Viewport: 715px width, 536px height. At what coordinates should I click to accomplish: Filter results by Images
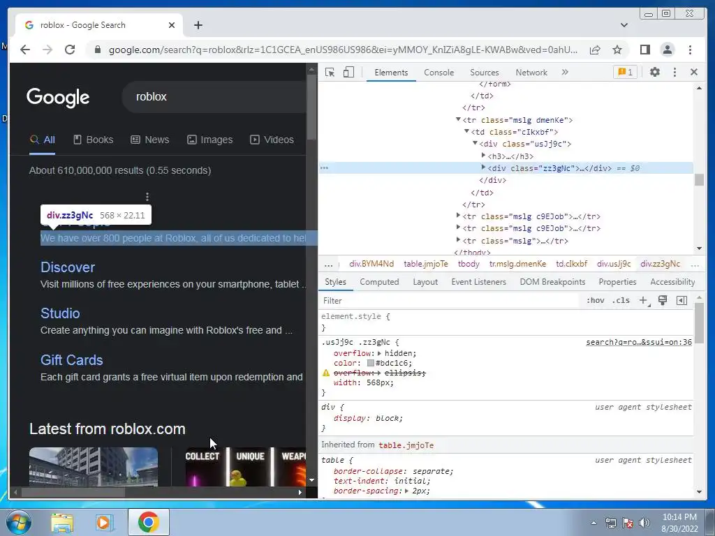click(x=209, y=140)
